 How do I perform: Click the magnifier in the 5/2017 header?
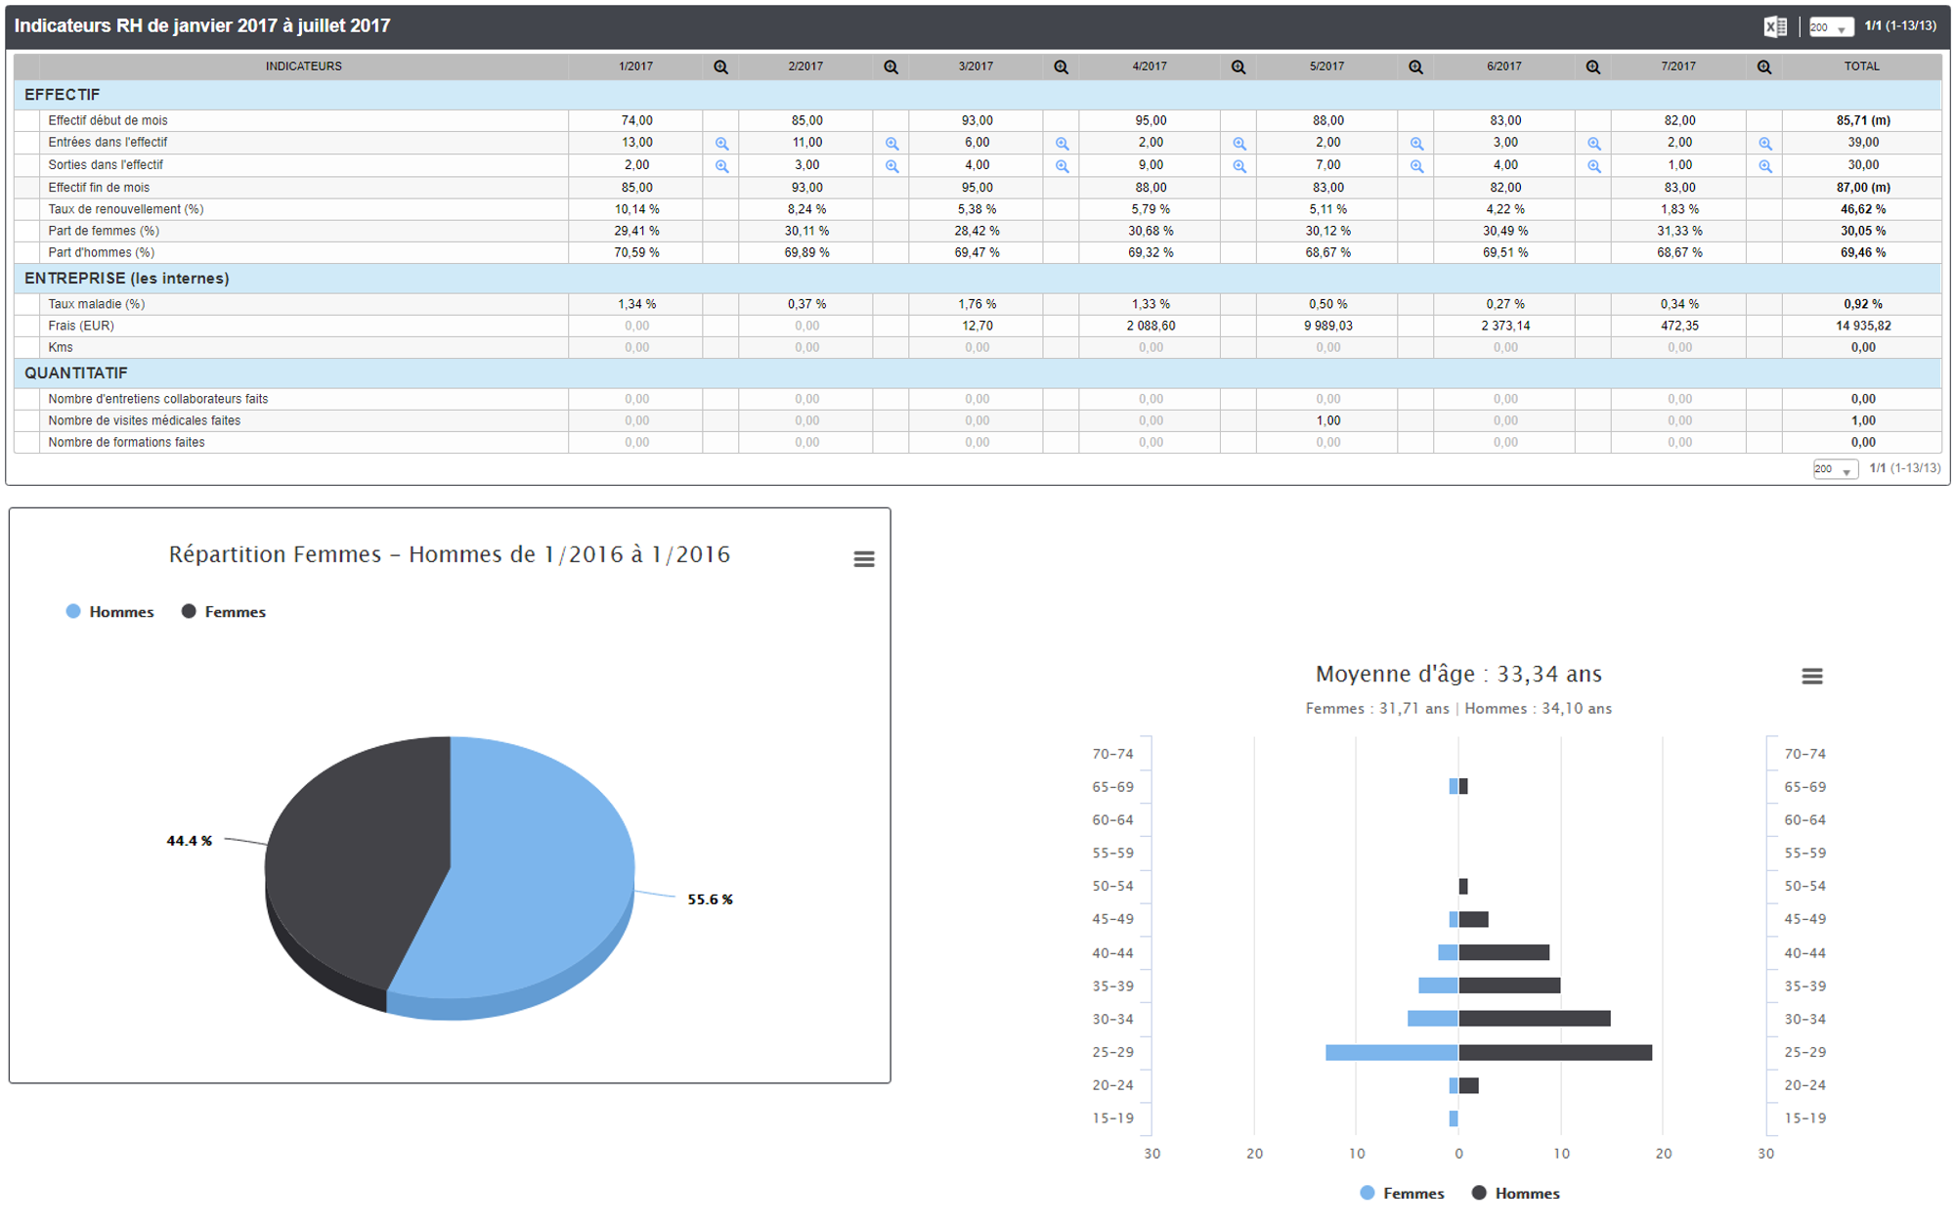(1415, 67)
